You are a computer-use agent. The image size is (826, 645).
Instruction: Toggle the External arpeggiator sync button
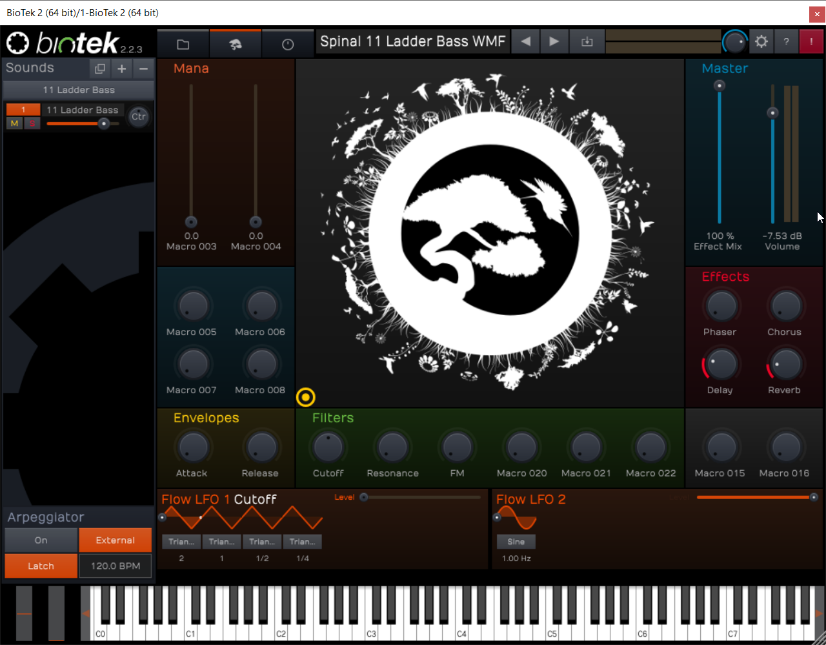click(116, 540)
